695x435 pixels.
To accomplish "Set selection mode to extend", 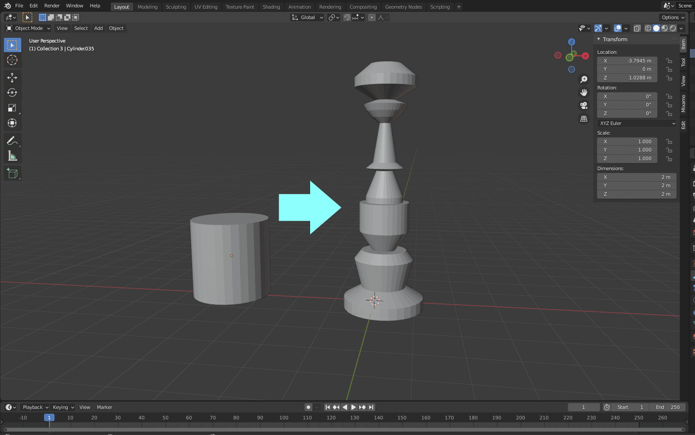I will point(50,17).
